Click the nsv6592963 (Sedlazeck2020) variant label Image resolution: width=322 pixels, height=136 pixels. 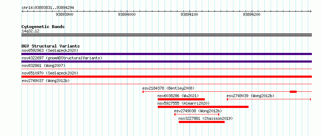(x=50, y=50)
